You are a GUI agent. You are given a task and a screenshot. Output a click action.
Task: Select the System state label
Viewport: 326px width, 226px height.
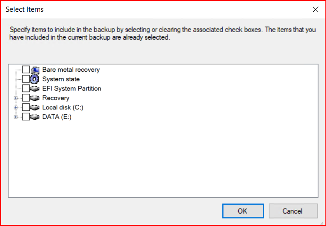point(61,79)
